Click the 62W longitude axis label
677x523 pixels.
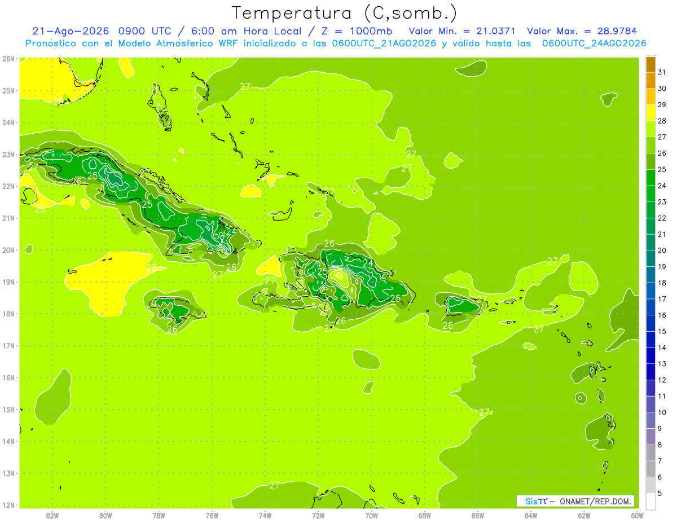(584, 515)
